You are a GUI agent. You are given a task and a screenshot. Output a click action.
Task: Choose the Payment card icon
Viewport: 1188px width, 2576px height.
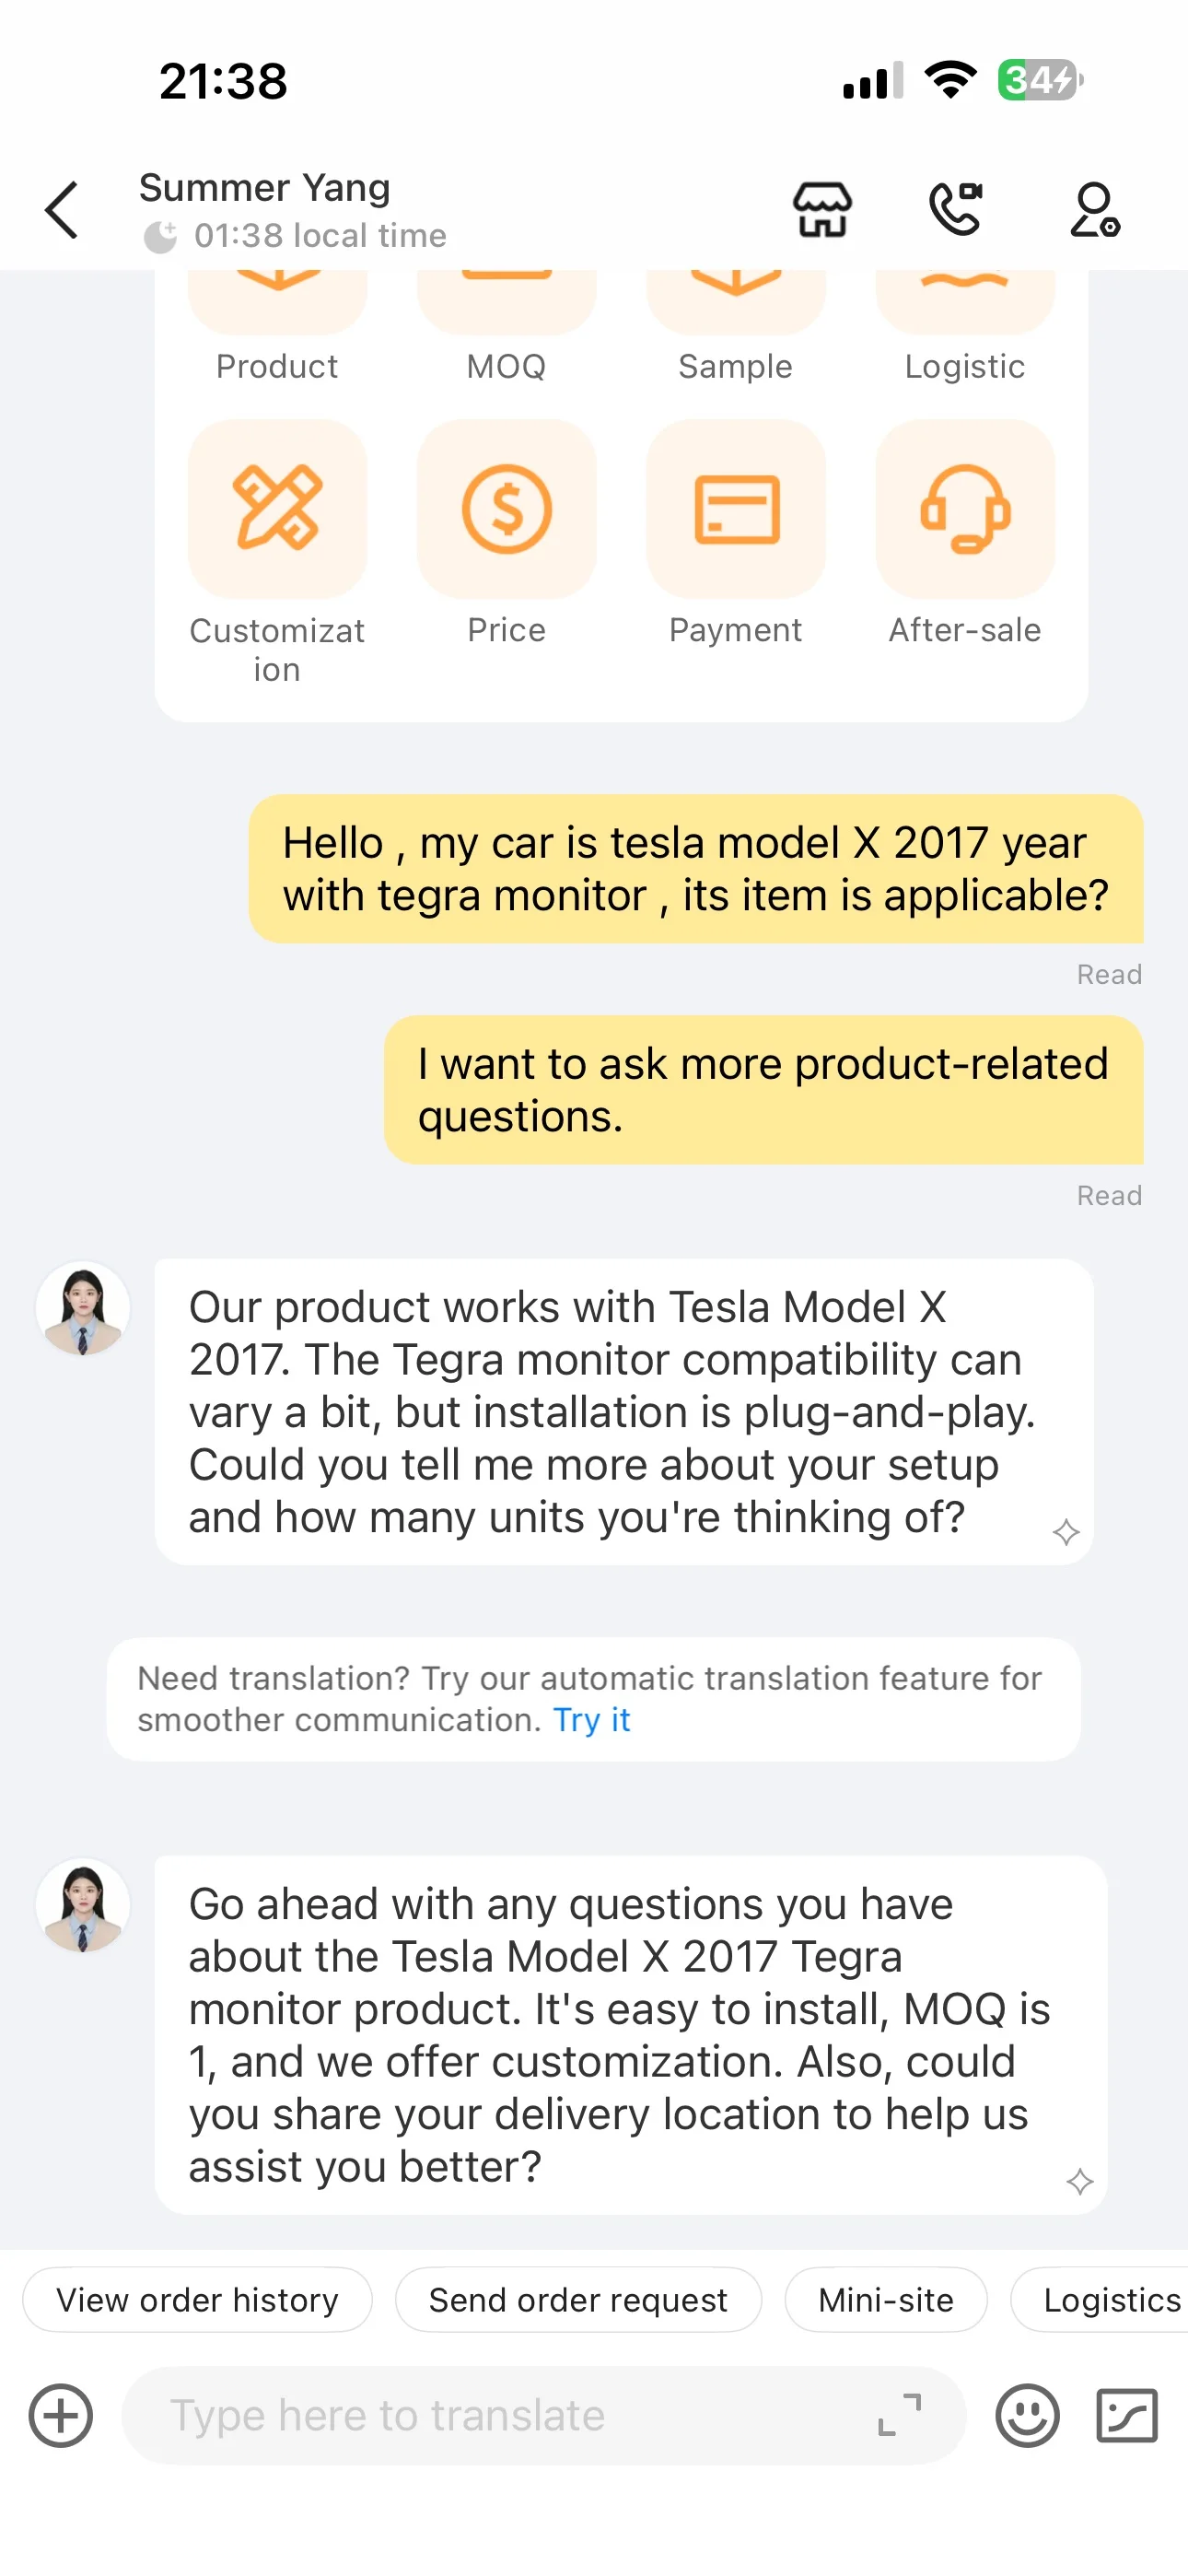[736, 510]
